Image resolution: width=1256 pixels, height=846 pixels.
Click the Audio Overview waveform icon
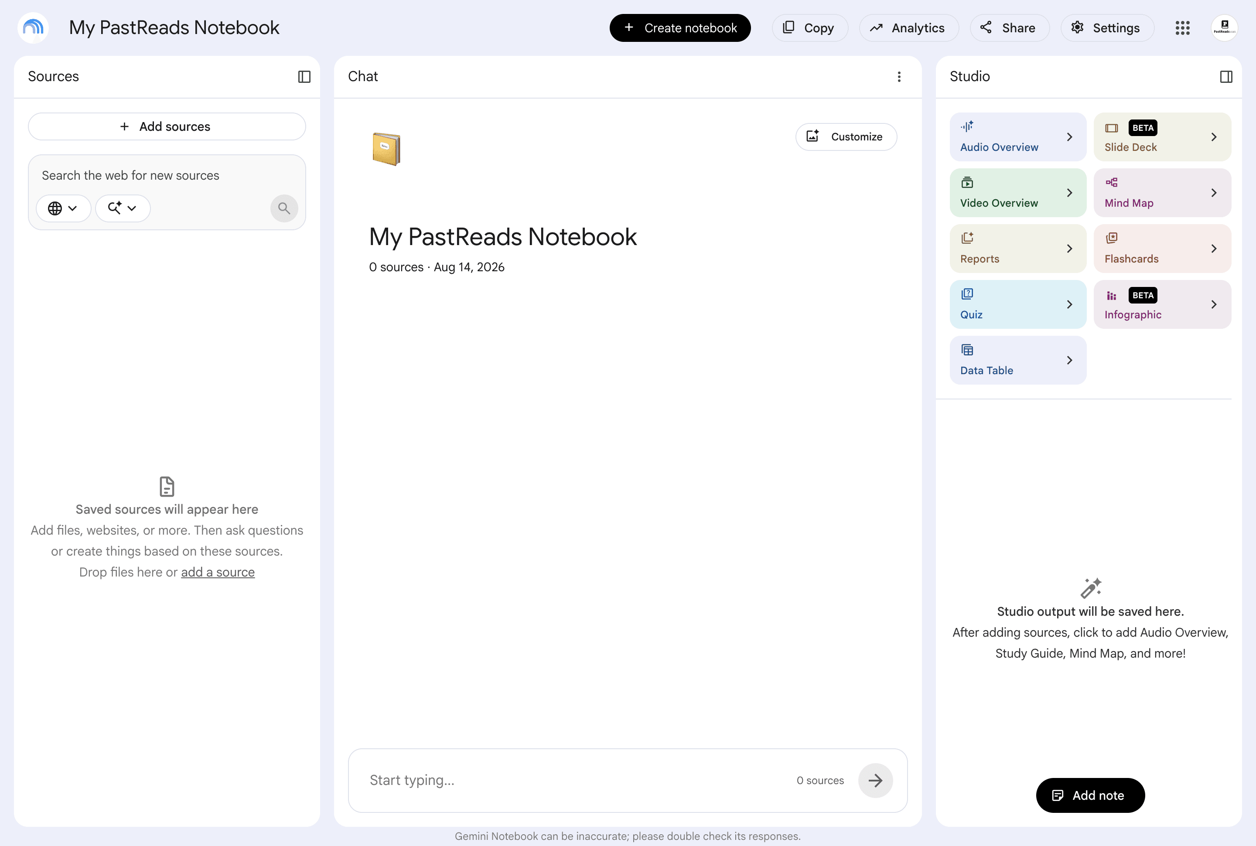coord(967,127)
